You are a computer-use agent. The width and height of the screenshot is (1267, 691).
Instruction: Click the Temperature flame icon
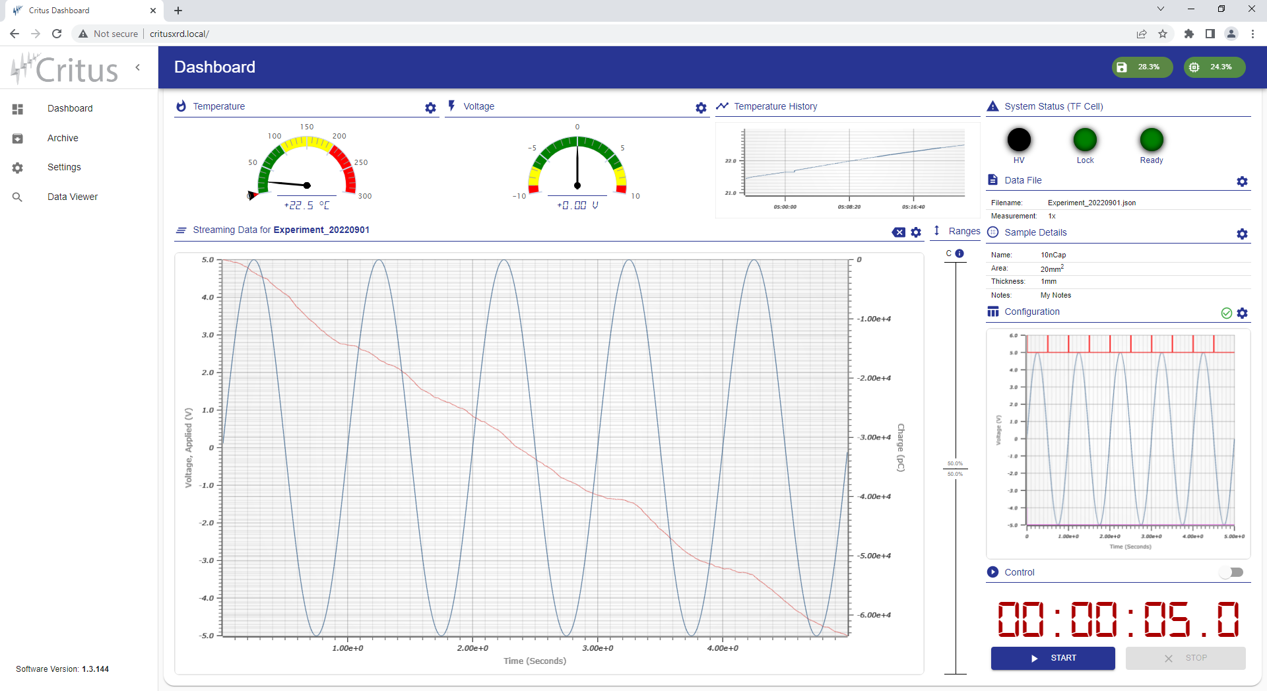(x=181, y=106)
